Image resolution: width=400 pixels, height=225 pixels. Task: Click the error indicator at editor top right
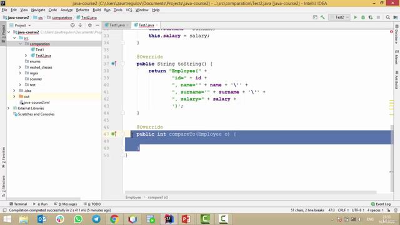point(391,32)
